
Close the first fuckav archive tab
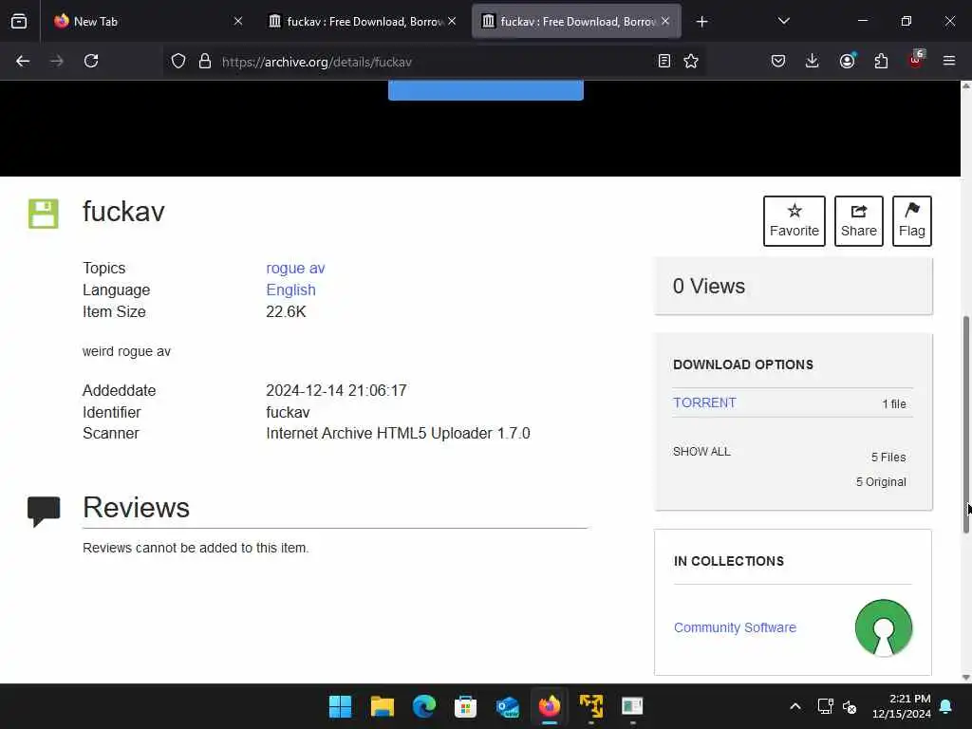[x=452, y=21]
